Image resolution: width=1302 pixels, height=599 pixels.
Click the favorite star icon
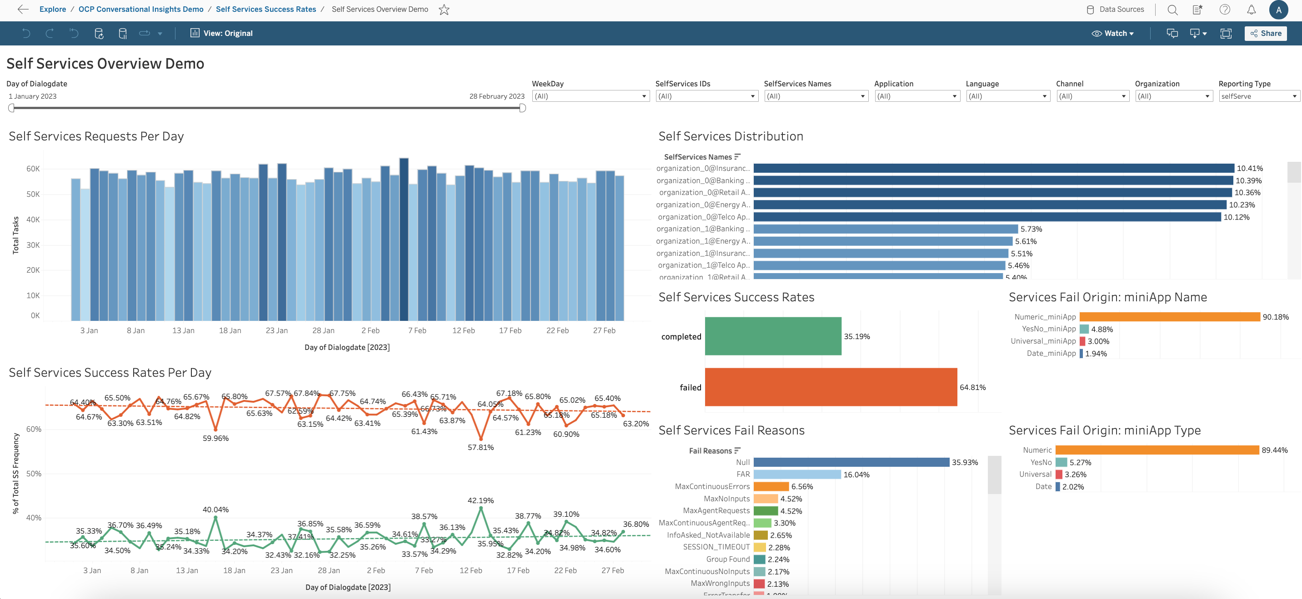[444, 10]
